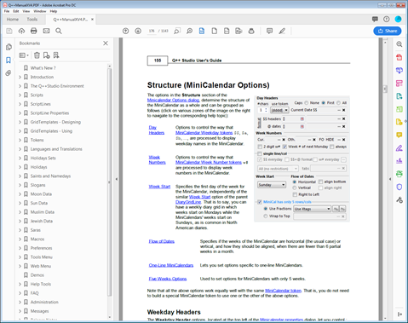The height and width of the screenshot is (323, 408).
Task: Click the Save file icon in toolbar
Action: pyautogui.click(x=9, y=31)
